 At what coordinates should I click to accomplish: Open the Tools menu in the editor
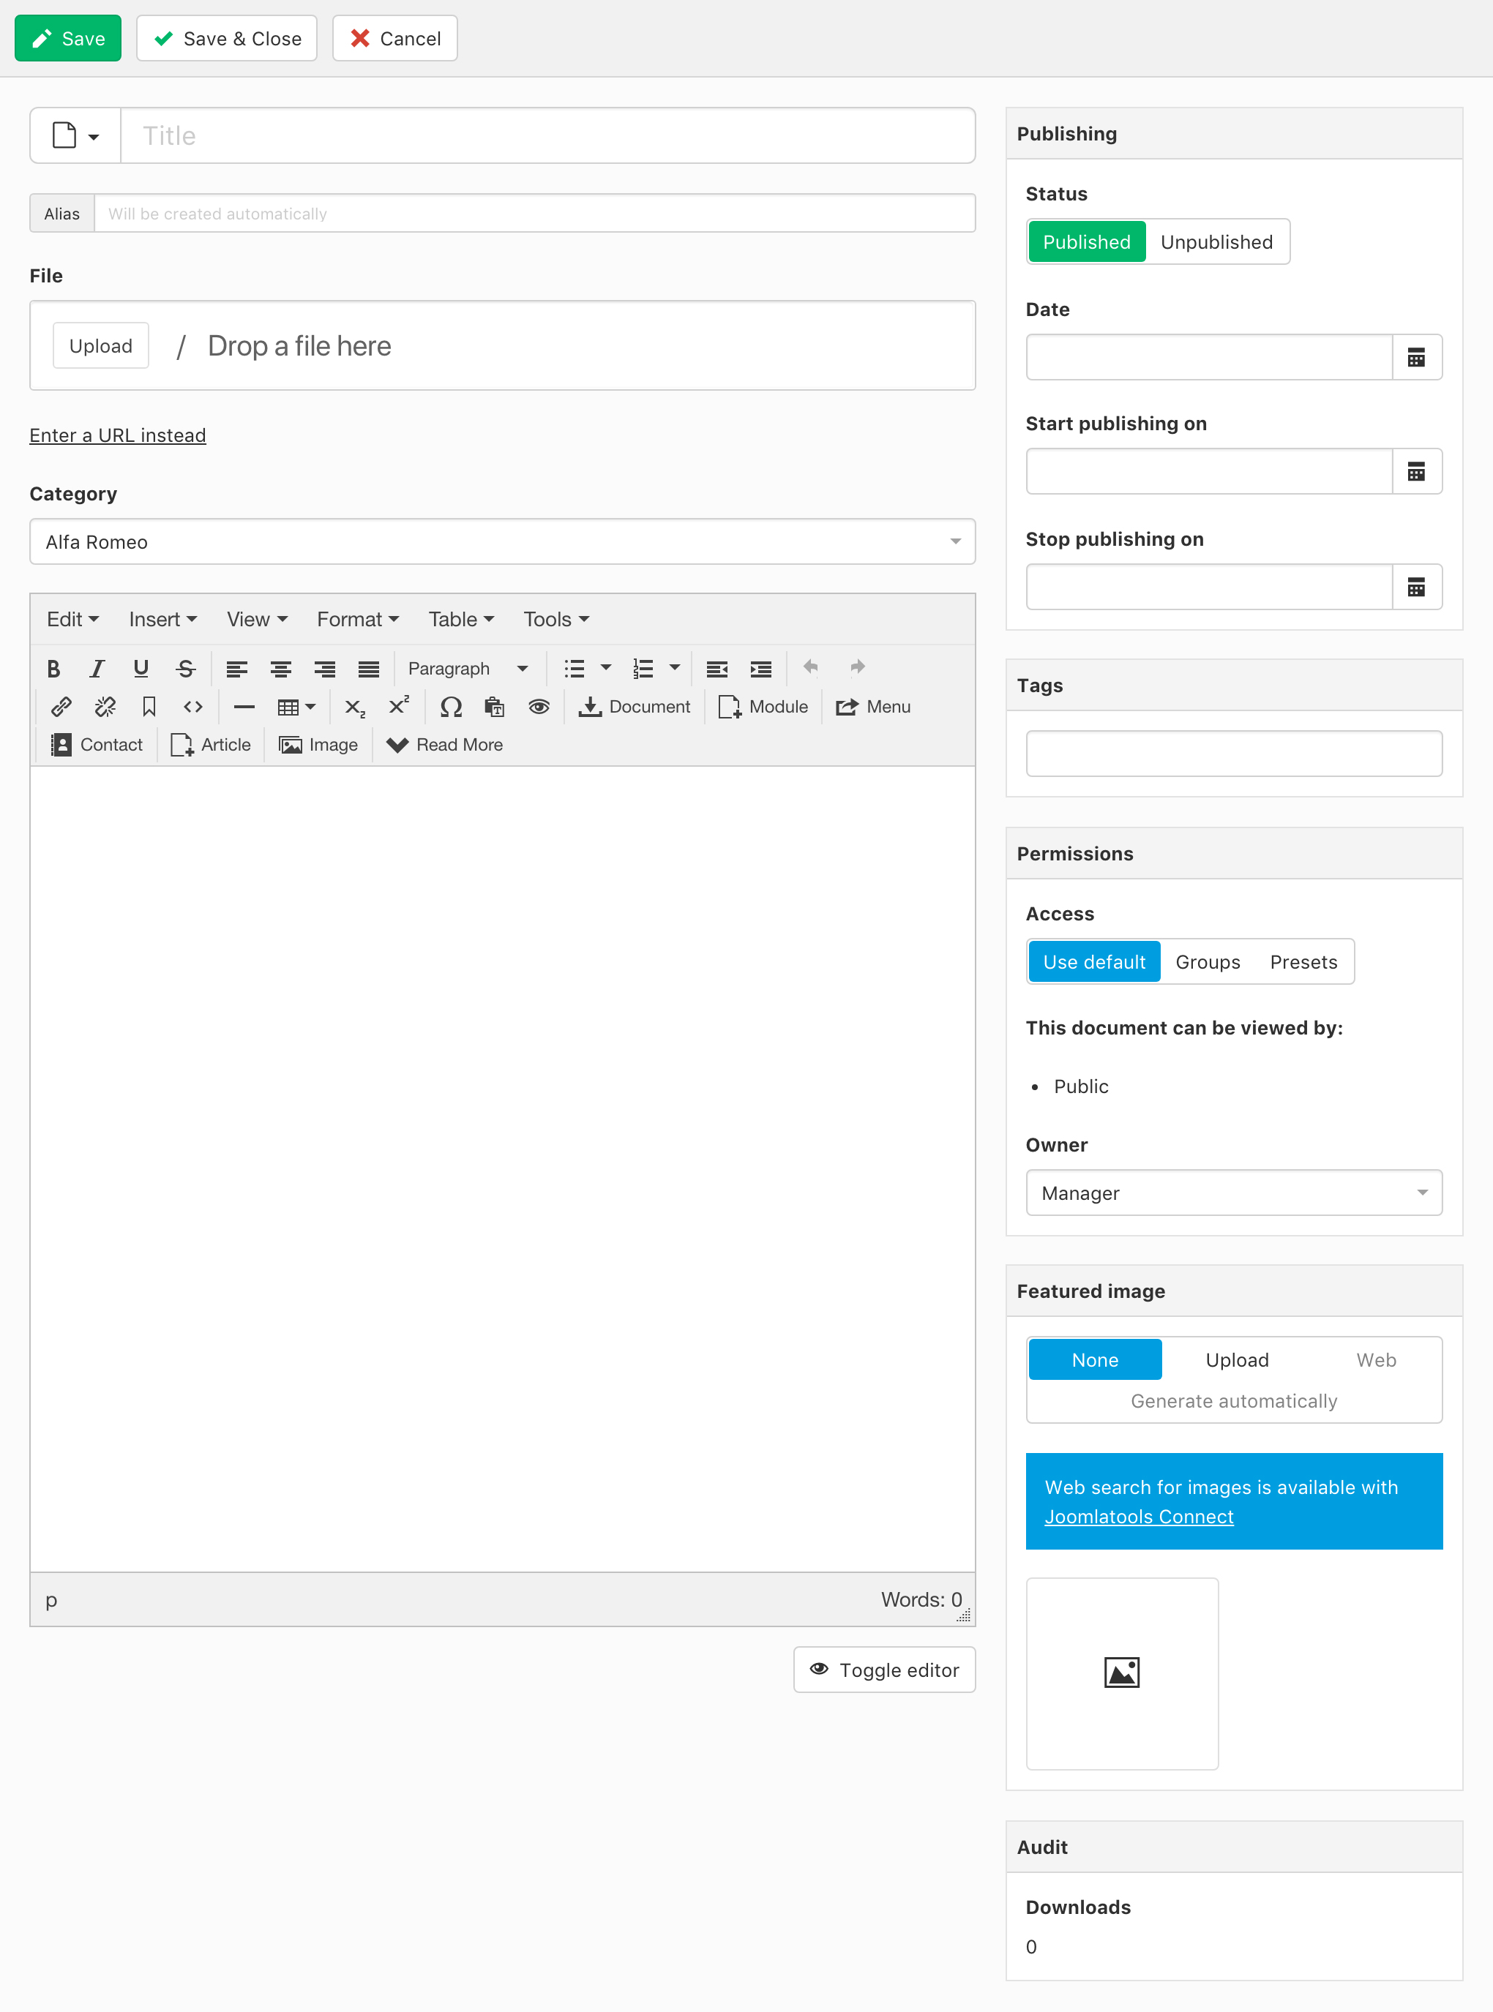[555, 620]
